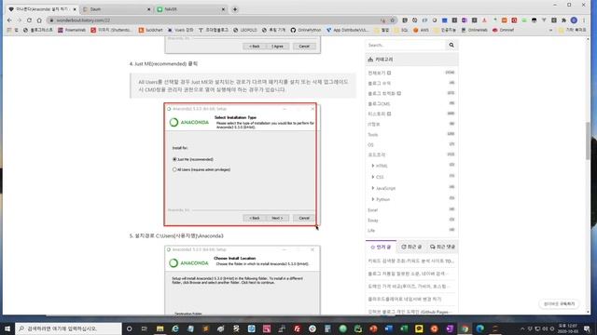Show hidden bookmarks overflow chevron
Image resolution: width=597 pixels, height=335 pixels.
tap(550, 30)
